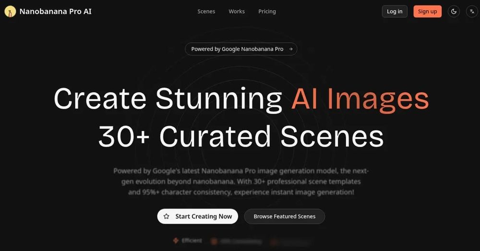Image resolution: width=480 pixels, height=251 pixels.
Task: Click the star icon in Start Creating Now
Action: (166, 216)
